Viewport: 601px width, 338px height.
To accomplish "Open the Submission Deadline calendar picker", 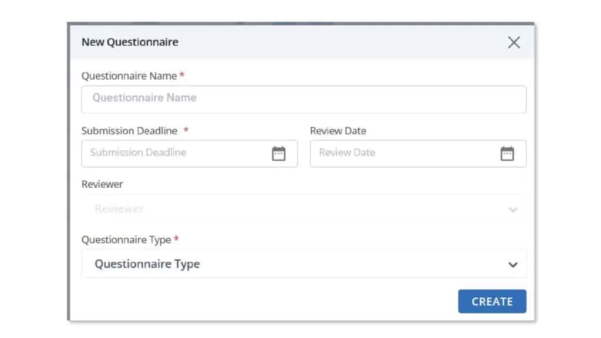I will [279, 153].
